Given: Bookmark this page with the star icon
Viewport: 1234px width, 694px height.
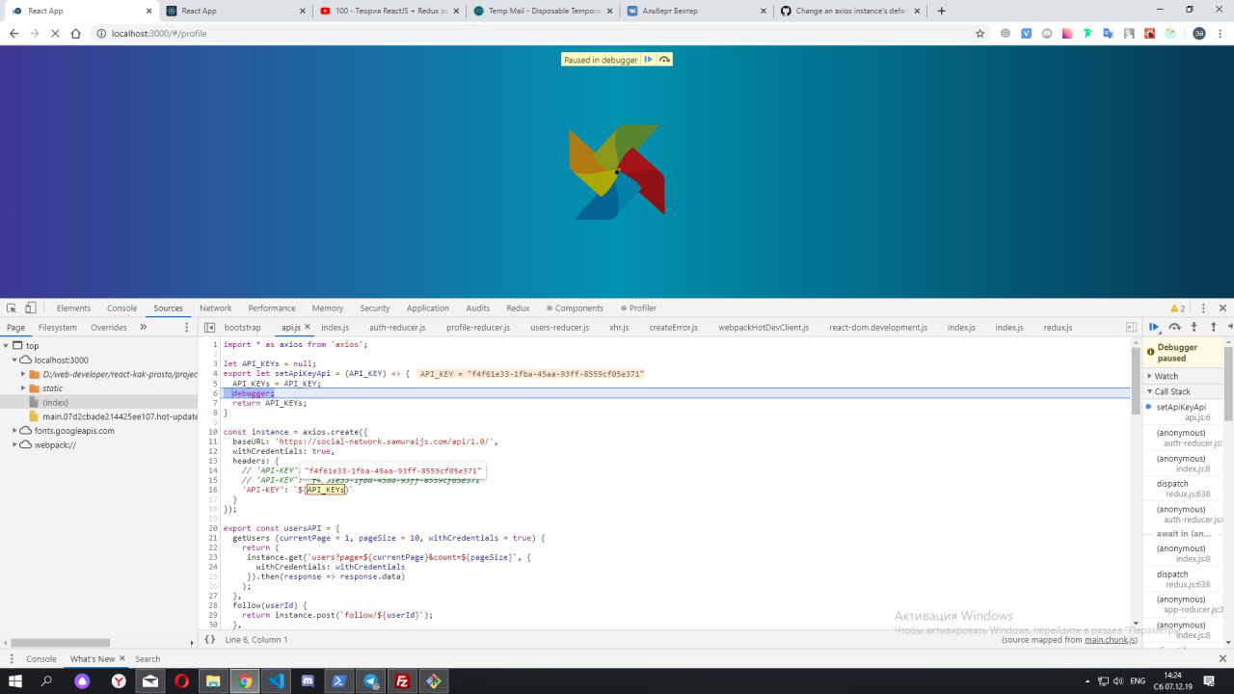Looking at the screenshot, I should click(980, 33).
